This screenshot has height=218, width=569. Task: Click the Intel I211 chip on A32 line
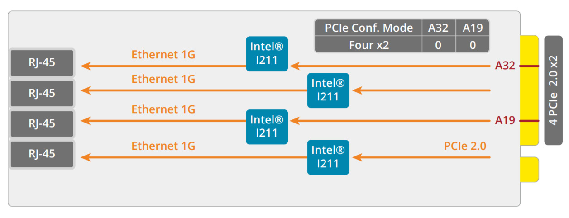267,53
